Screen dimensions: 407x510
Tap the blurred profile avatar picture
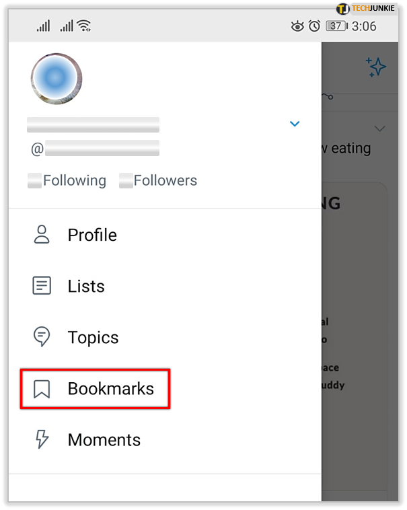57,79
